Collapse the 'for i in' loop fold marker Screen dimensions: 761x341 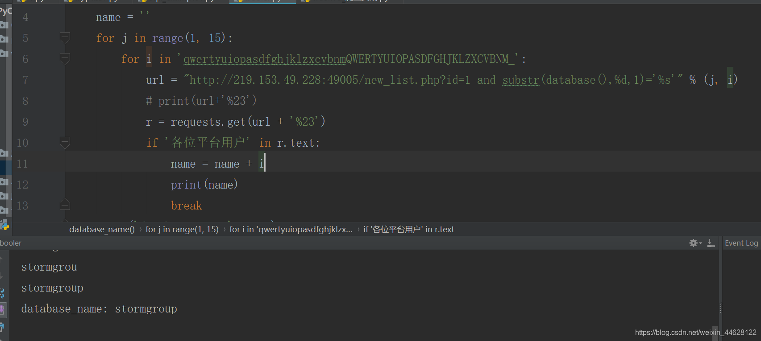coord(65,59)
